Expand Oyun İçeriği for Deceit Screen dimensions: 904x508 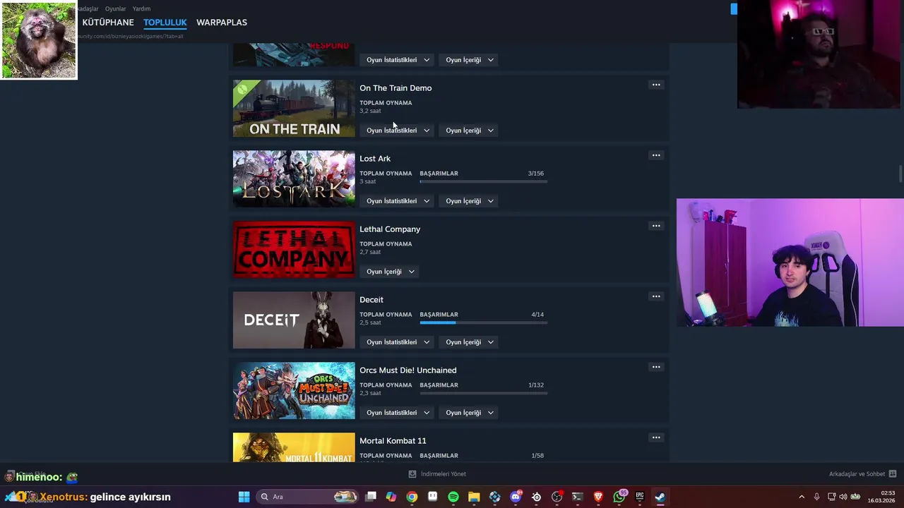click(x=470, y=342)
